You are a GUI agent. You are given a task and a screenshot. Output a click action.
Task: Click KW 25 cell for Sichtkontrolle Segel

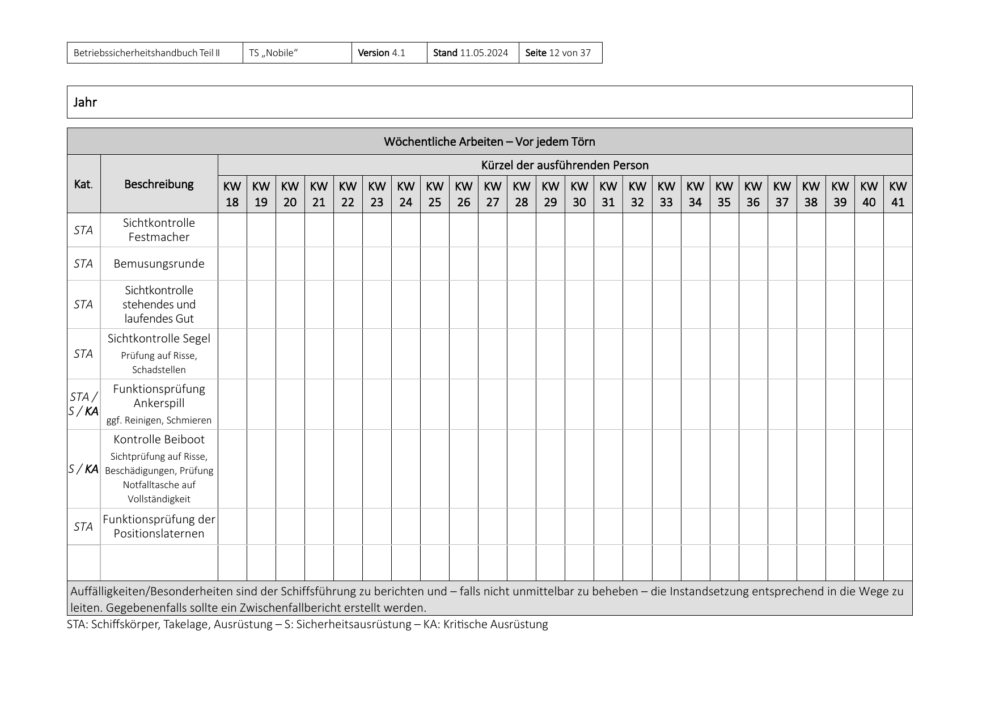pyautogui.click(x=435, y=354)
